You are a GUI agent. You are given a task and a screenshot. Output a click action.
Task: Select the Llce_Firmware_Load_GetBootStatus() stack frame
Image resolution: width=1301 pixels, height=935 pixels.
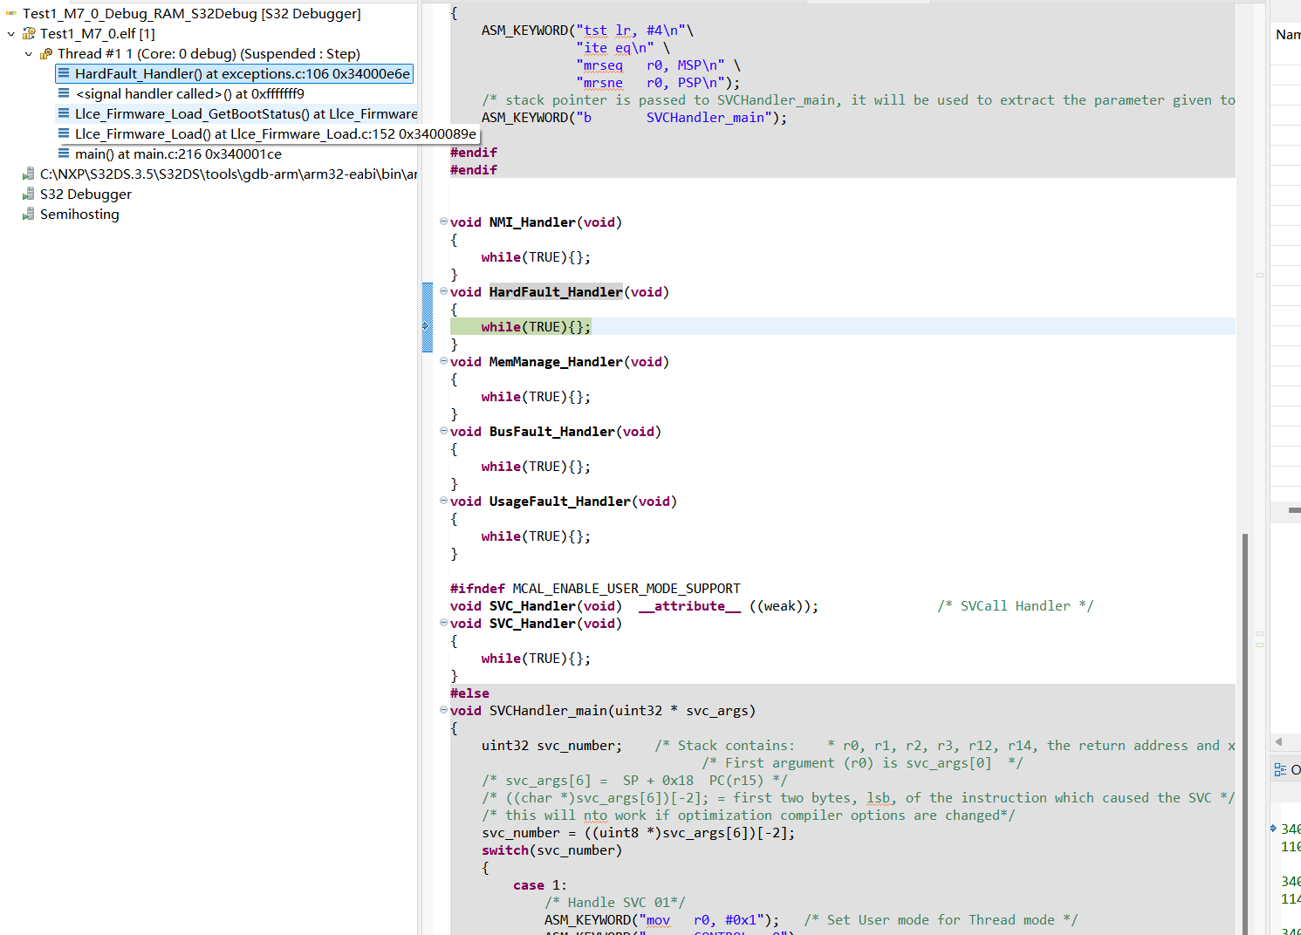pyautogui.click(x=237, y=114)
